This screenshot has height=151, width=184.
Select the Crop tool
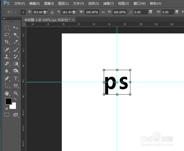7,42
